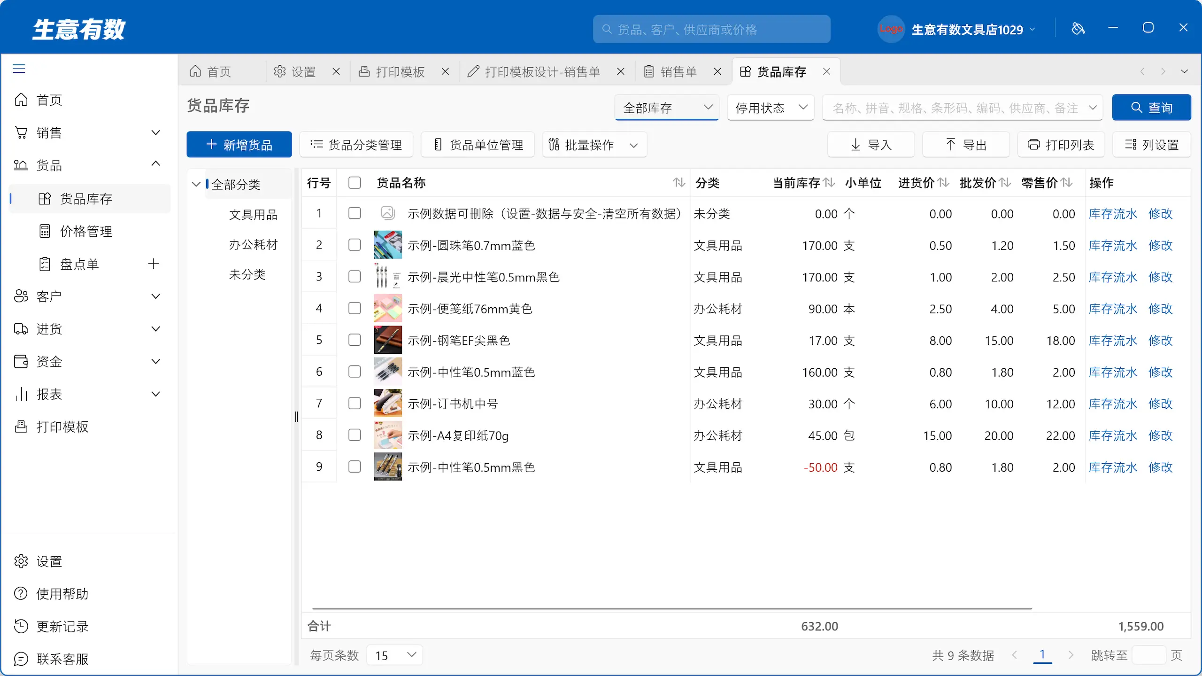Close the 销售单 tab
Image resolution: width=1202 pixels, height=676 pixels.
717,71
